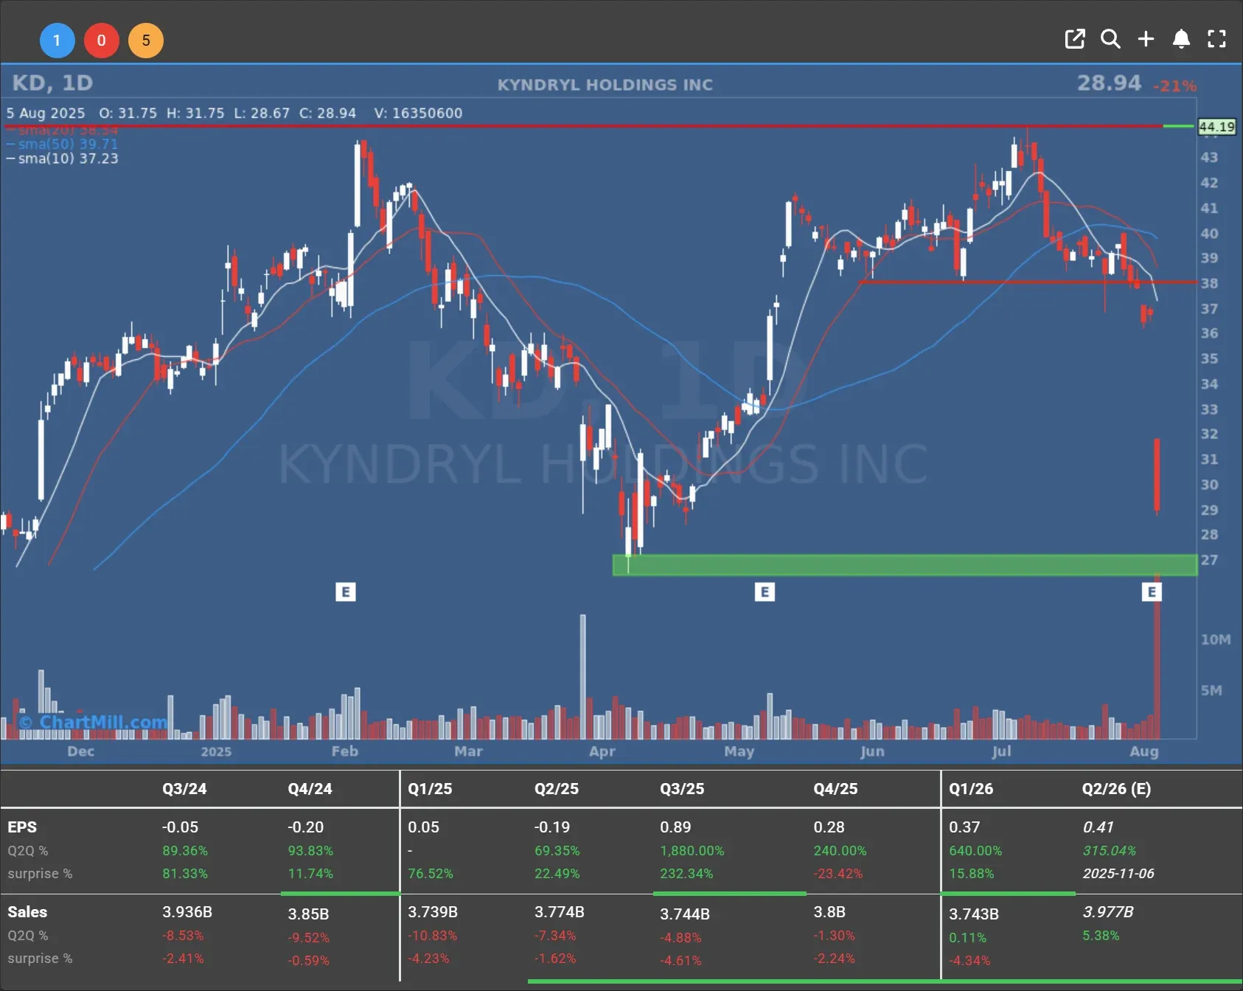
Task: Set an alert with bell icon
Action: [1181, 39]
